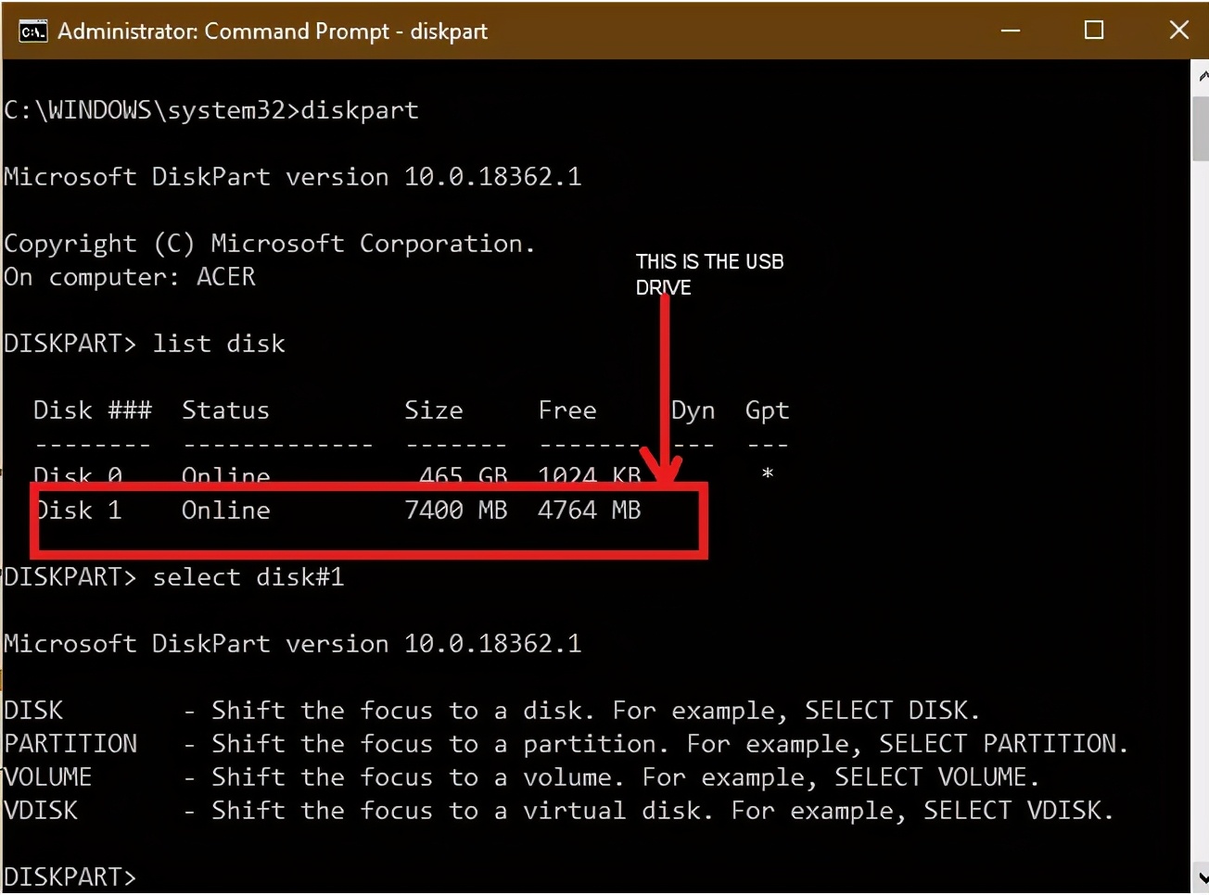Click the PARTITION help entry
This screenshot has width=1209, height=895.
tap(70, 744)
